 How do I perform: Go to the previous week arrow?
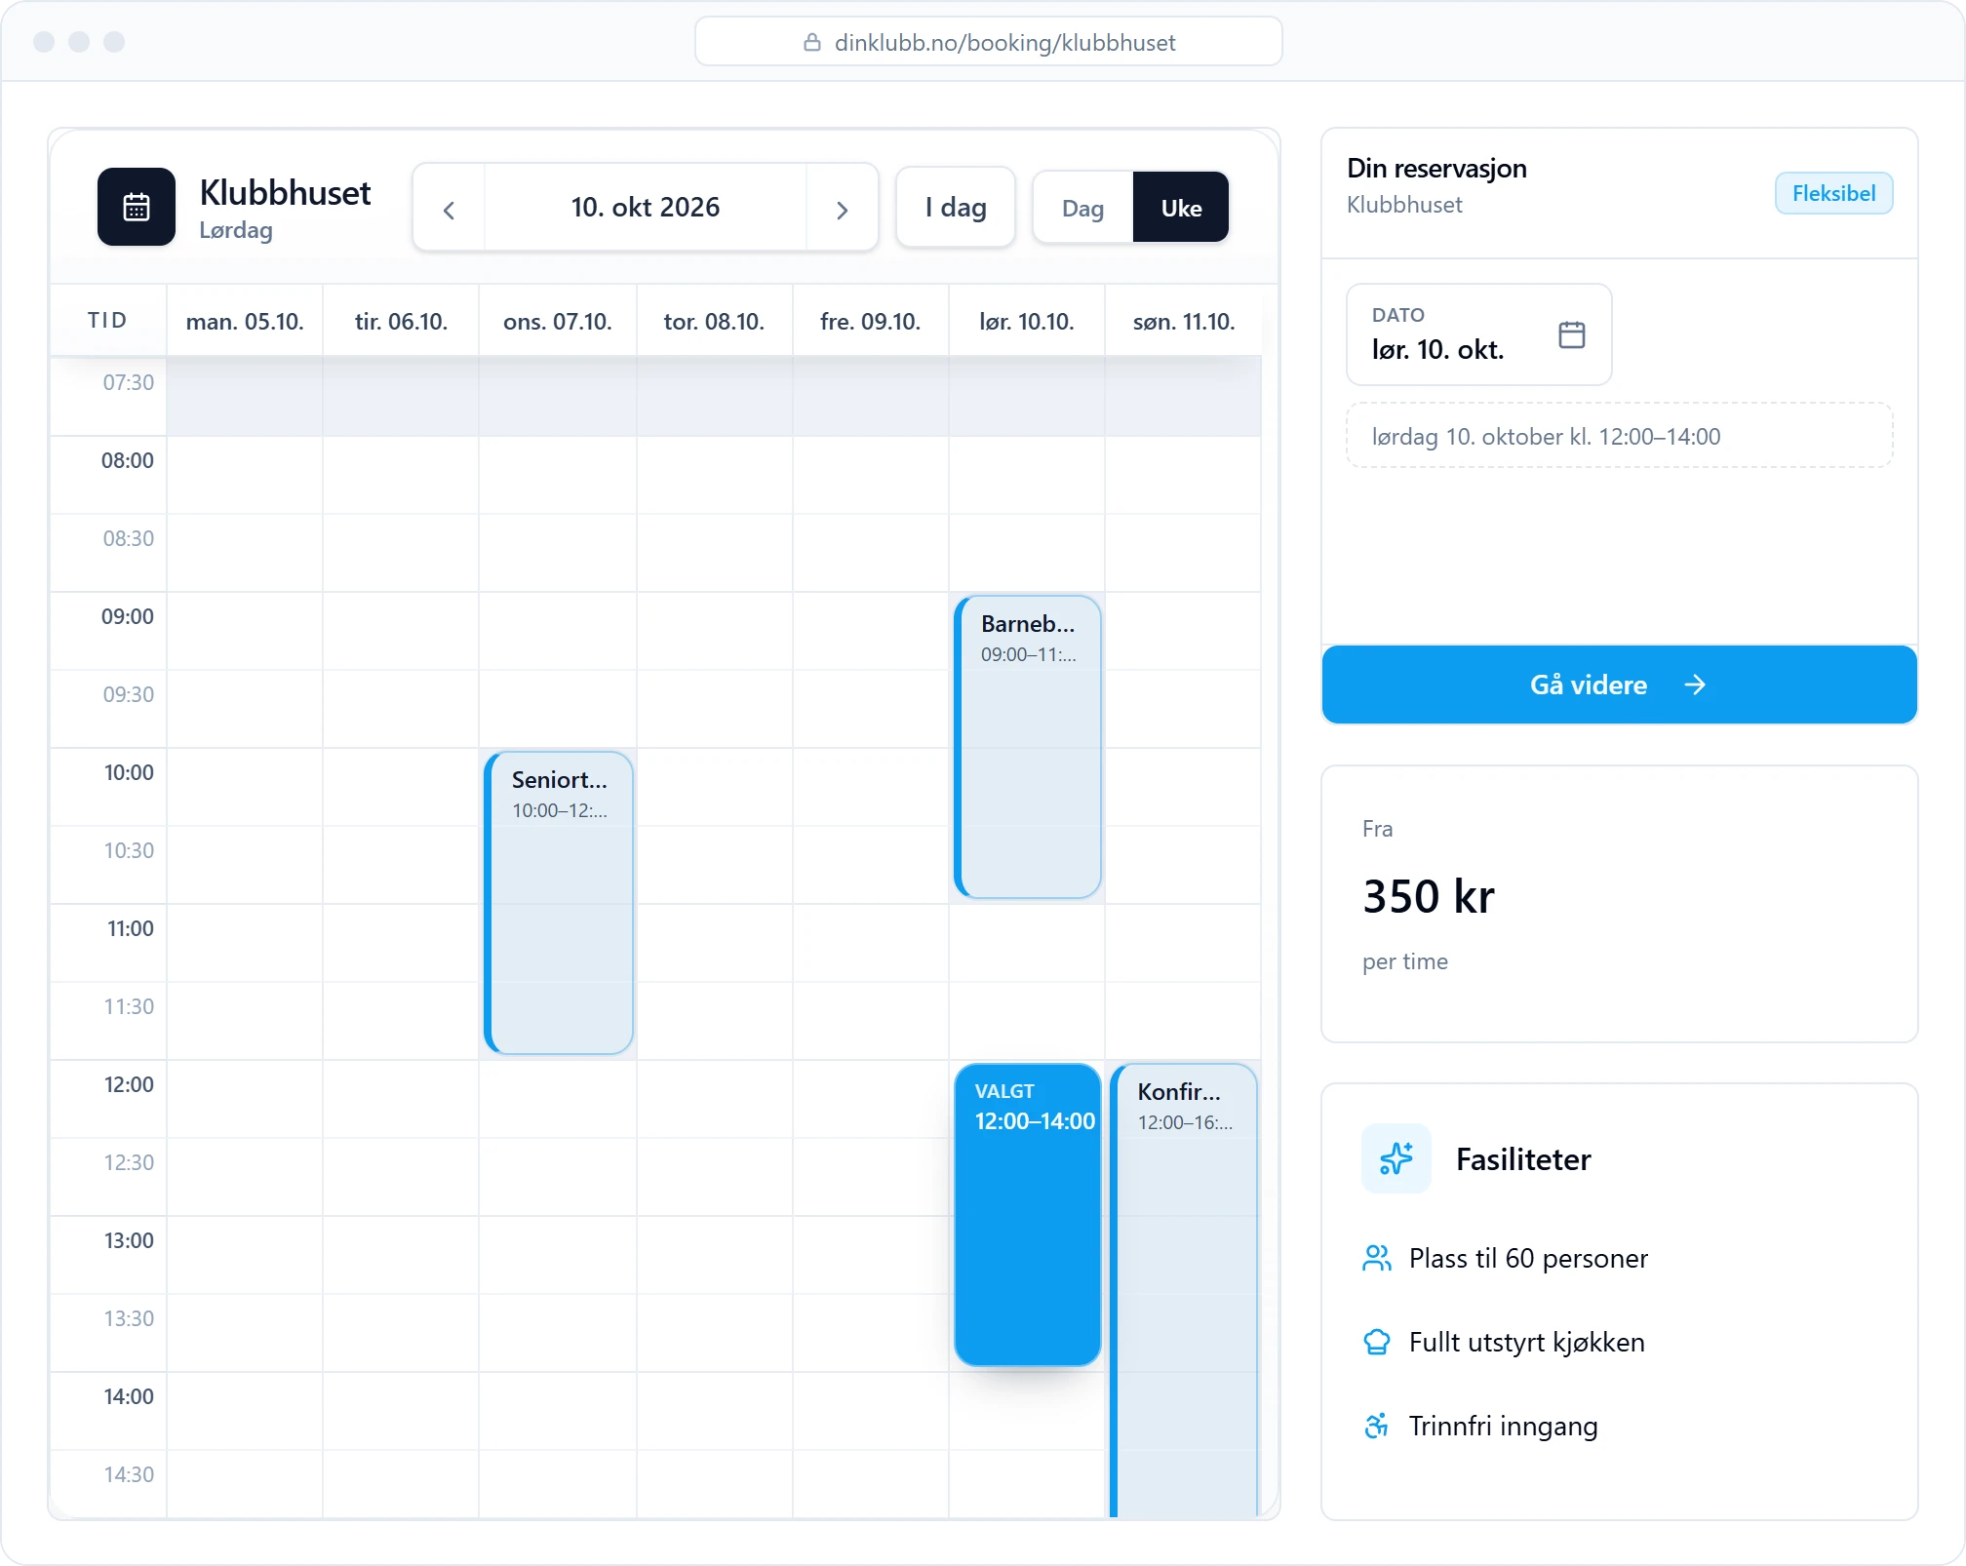pos(449,209)
